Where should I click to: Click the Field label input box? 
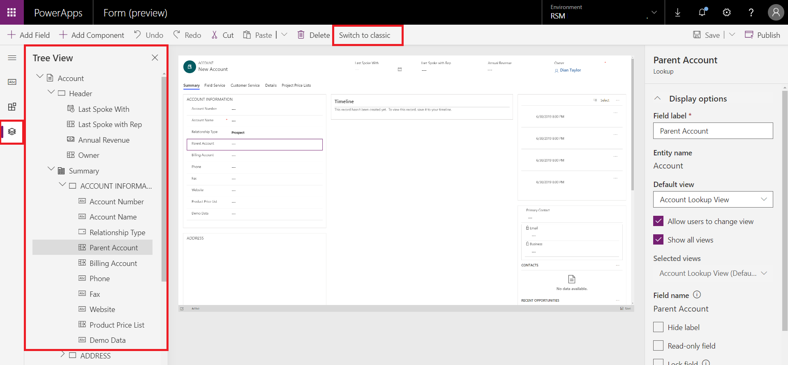coord(713,131)
